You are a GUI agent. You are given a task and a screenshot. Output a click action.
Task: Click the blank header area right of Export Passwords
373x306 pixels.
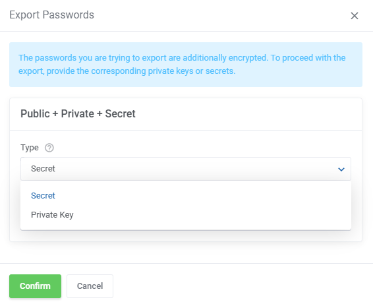221,15
